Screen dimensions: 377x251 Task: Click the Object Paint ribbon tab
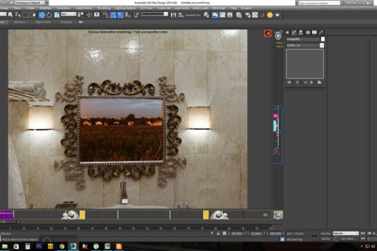tap(43, 22)
